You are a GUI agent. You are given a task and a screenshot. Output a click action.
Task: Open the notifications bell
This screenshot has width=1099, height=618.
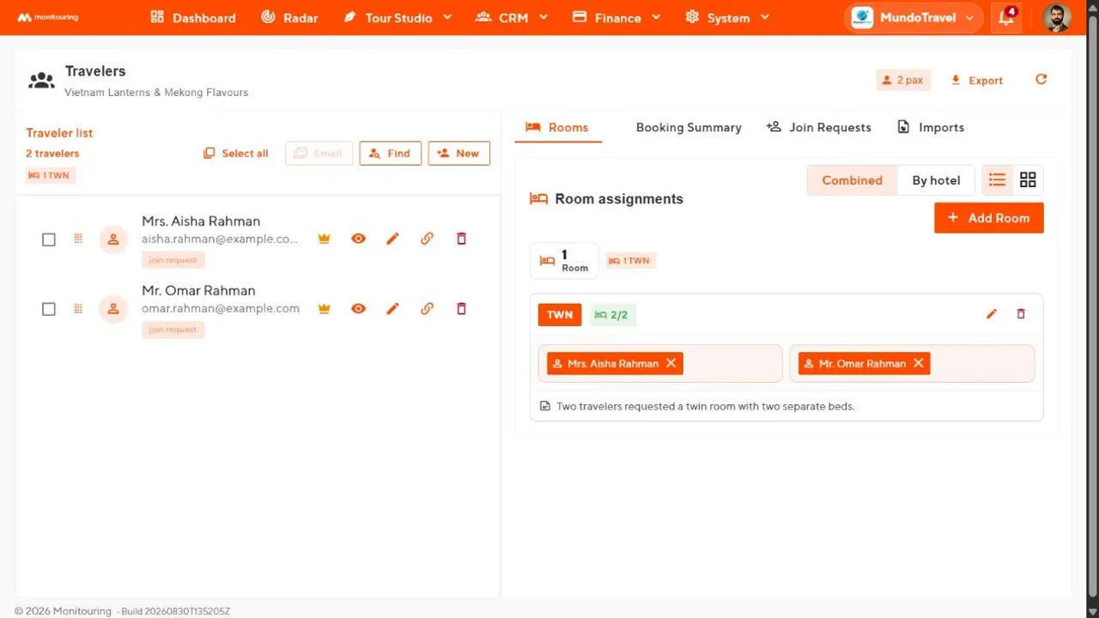point(1006,17)
